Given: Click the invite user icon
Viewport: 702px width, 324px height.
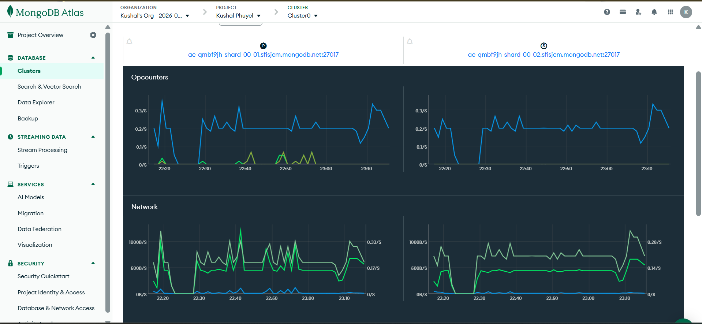Looking at the screenshot, I should 638,12.
